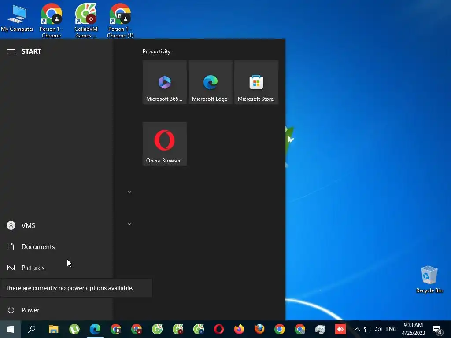This screenshot has height=338, width=451.
Task: Open the Microsoft 365 tile
Action: click(165, 82)
